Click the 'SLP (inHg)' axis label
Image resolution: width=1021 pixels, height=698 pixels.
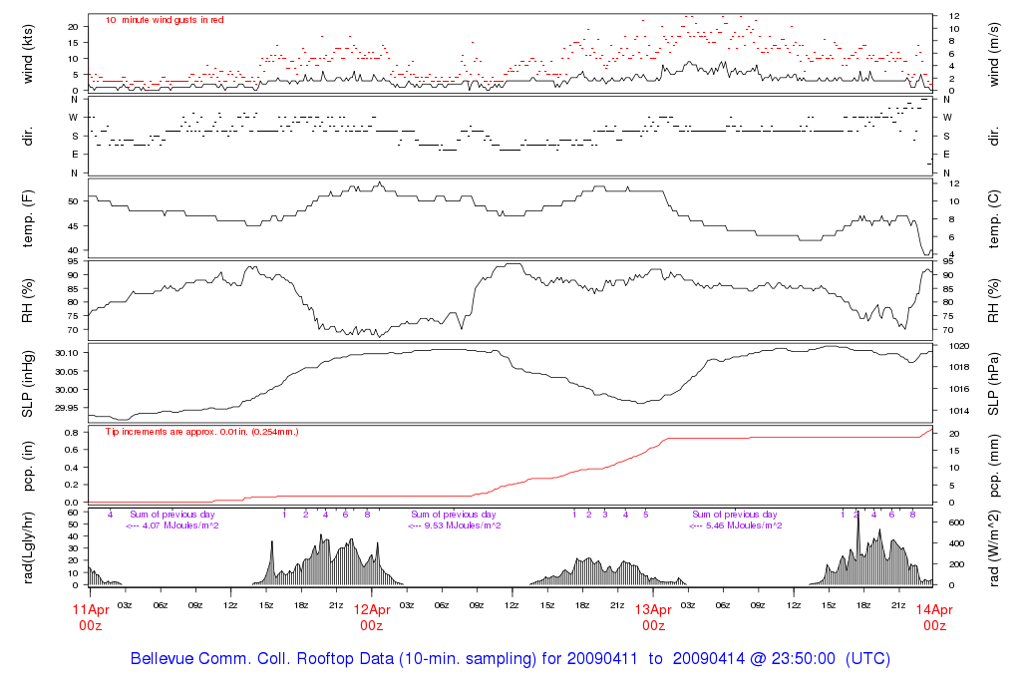[27, 384]
